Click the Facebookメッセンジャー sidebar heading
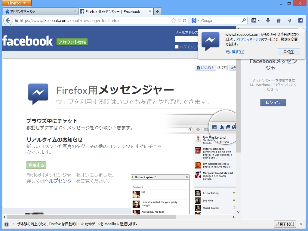Viewport: 308px width, 231px height. pyautogui.click(x=273, y=64)
